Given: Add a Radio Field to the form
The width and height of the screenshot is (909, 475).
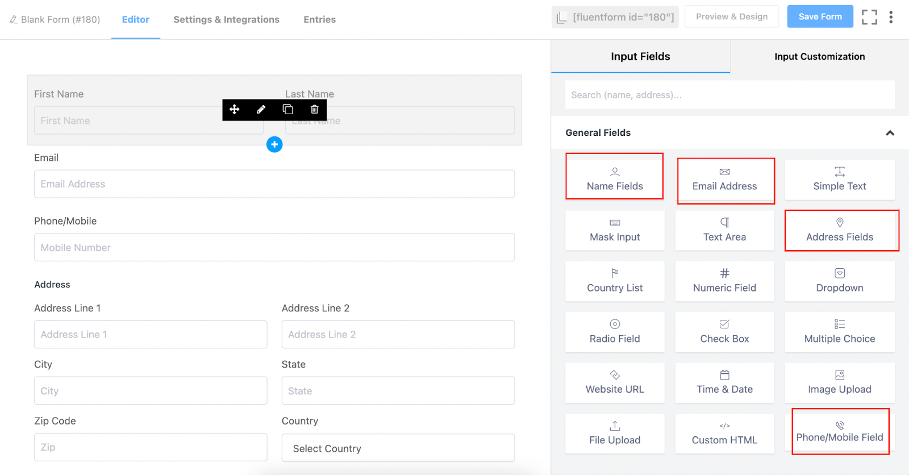Looking at the screenshot, I should tap(615, 332).
